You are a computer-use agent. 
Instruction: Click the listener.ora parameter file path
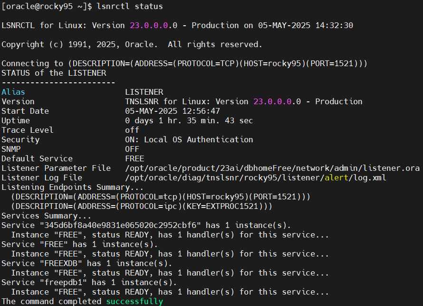pyautogui.click(x=272, y=168)
